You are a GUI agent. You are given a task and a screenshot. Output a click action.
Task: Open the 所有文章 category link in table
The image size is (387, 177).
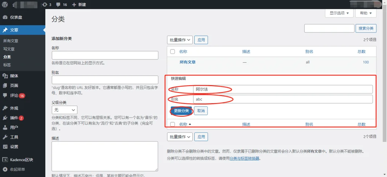187,62
